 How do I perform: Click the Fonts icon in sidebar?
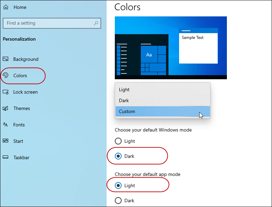point(5,124)
